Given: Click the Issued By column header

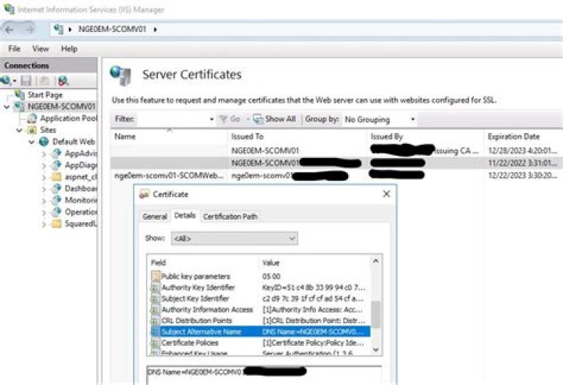Looking at the screenshot, I should click(425, 137).
